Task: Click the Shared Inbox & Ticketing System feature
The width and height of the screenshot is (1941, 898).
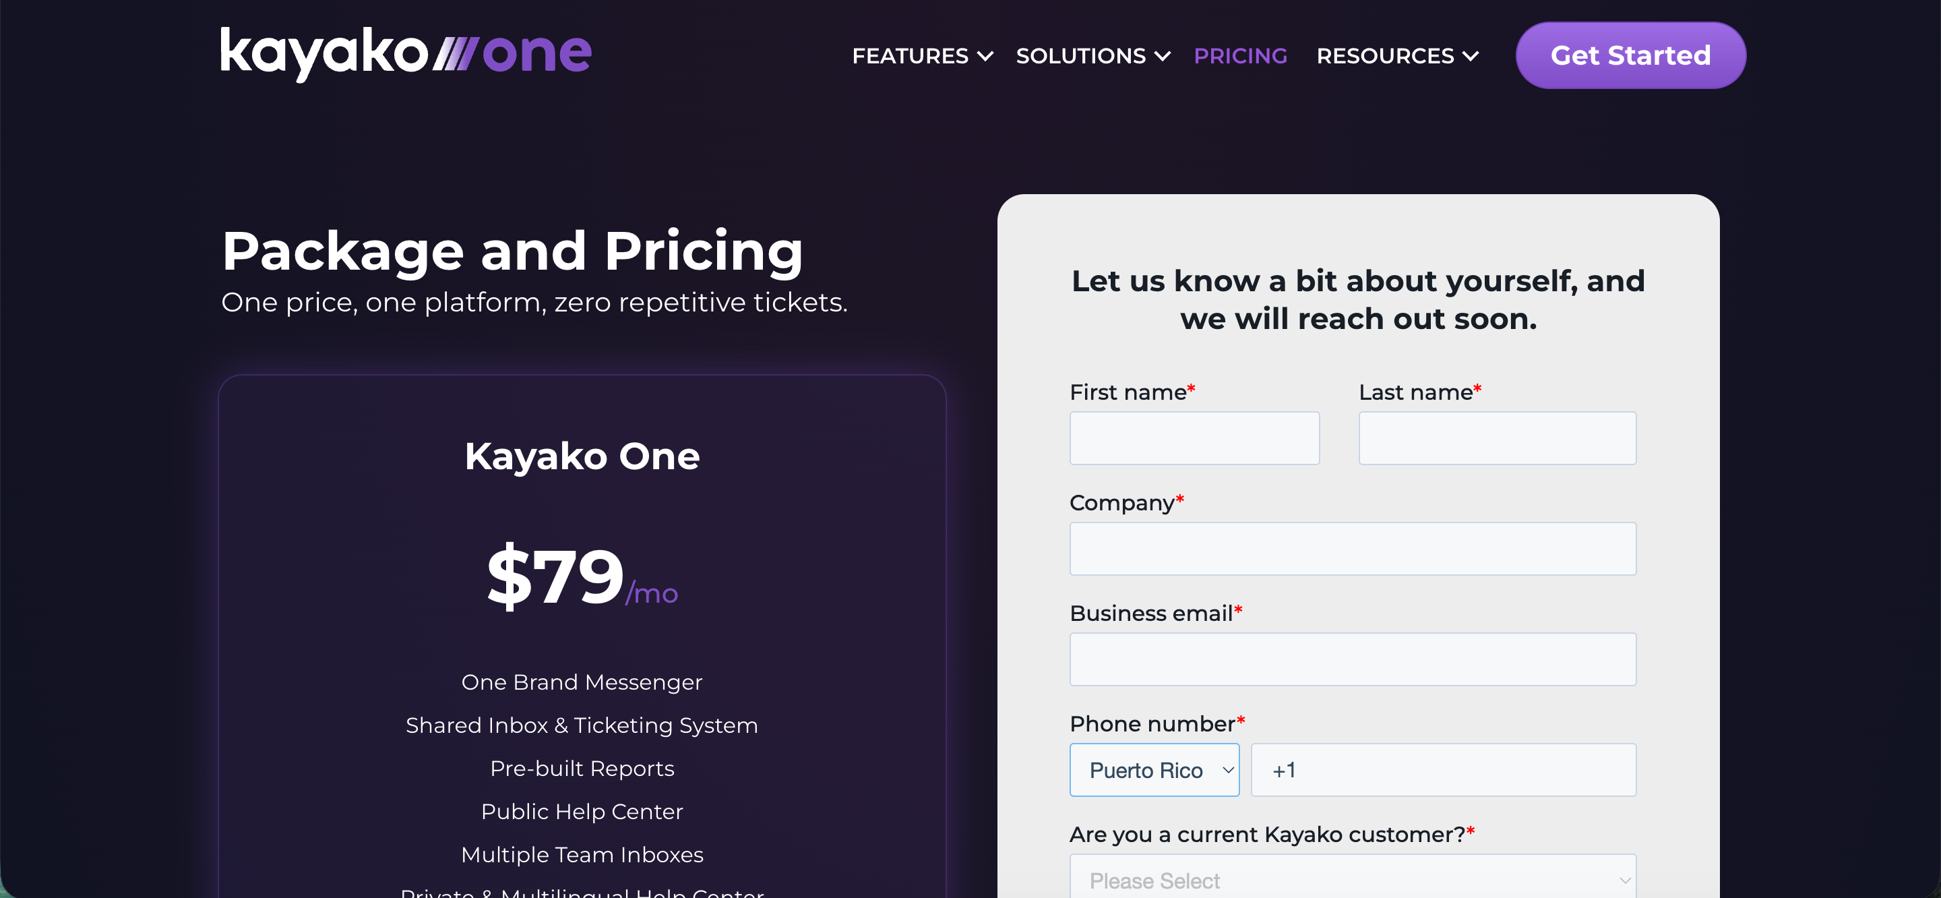Action: click(581, 725)
